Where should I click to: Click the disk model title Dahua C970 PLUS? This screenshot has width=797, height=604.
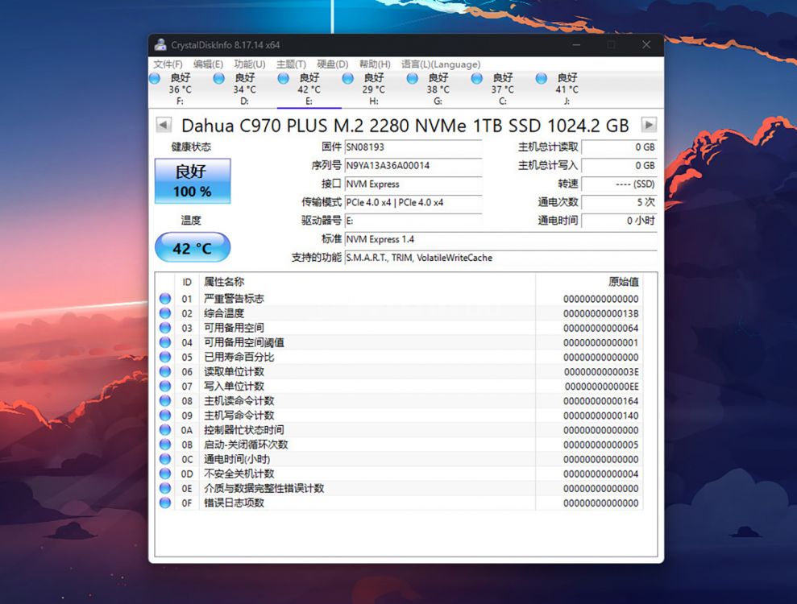[405, 126]
